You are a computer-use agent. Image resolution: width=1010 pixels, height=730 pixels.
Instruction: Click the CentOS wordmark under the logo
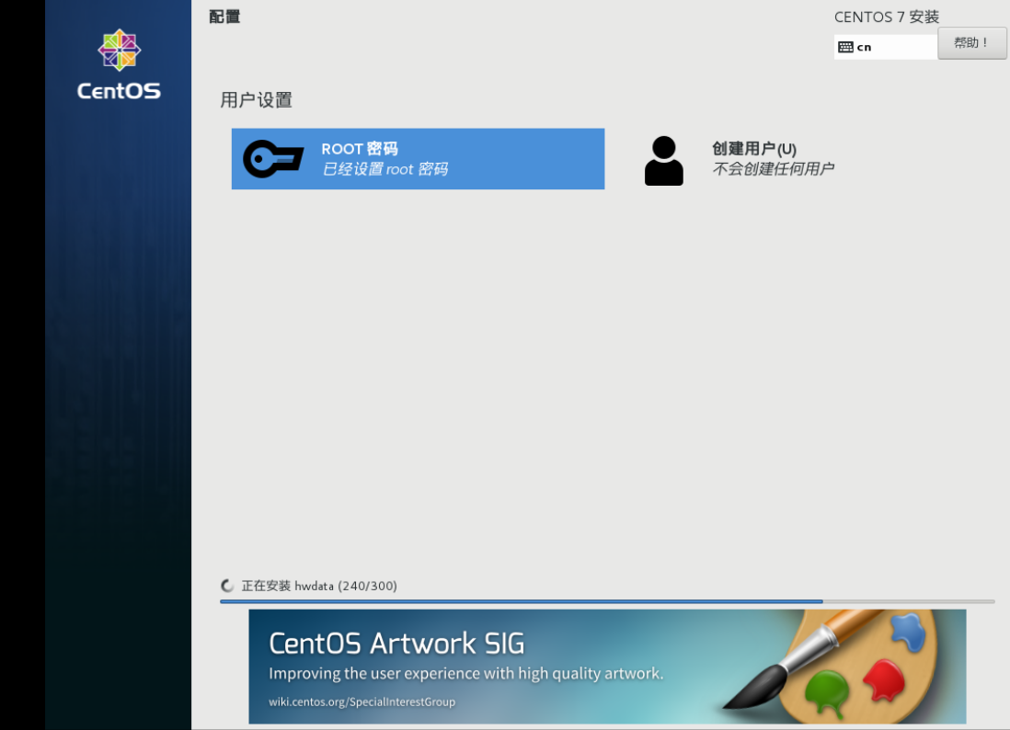(120, 91)
